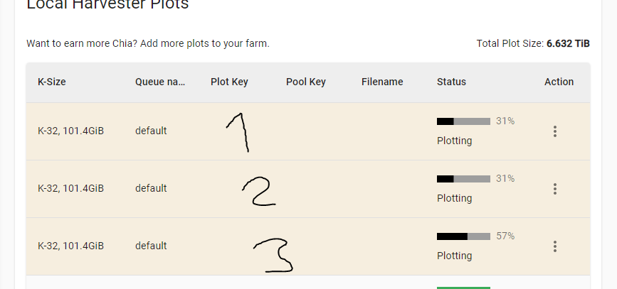Click the Action column header

559,82
